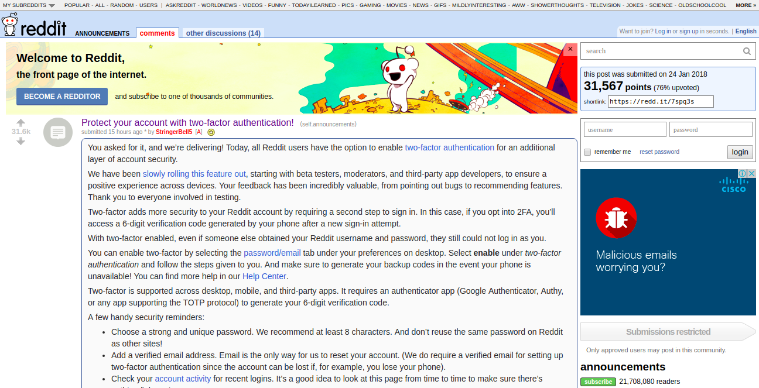759x388 pixels.
Task: Open the ad info icon on Cisco ad
Action: point(742,174)
